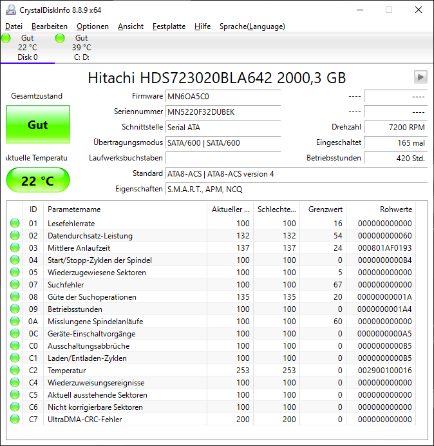The width and height of the screenshot is (434, 446).
Task: Click the Rohwerte column header
Action: [381, 209]
